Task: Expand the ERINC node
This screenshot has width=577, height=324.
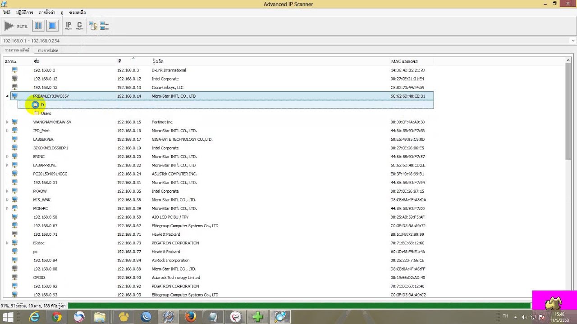Action: point(7,157)
